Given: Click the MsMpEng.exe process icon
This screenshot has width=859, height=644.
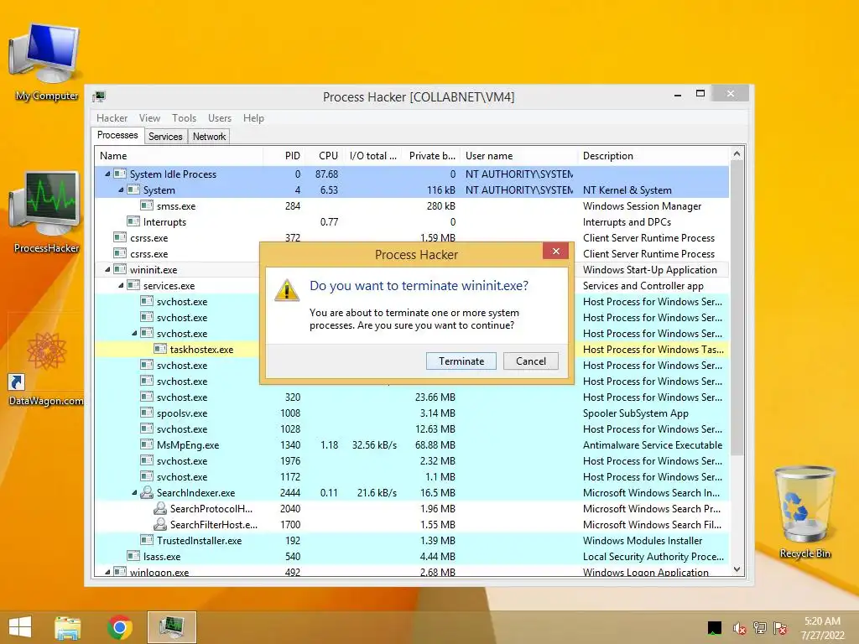Looking at the screenshot, I should 147,444.
